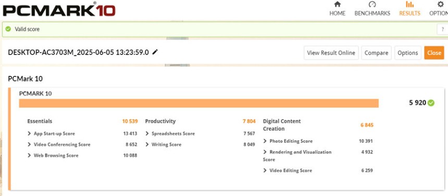448x196 pixels.
Task: Click the green check beside 5 920
Action: coord(431,103)
